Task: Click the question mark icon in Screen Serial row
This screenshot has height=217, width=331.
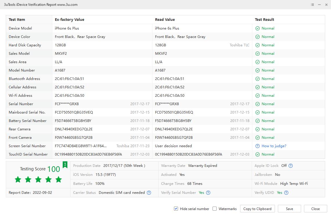Action: [257, 146]
